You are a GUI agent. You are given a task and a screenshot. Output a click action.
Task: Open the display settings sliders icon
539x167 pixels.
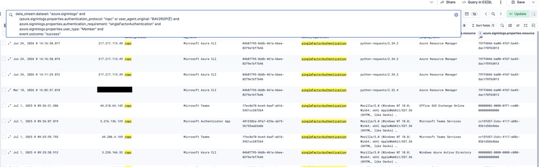coord(518,26)
